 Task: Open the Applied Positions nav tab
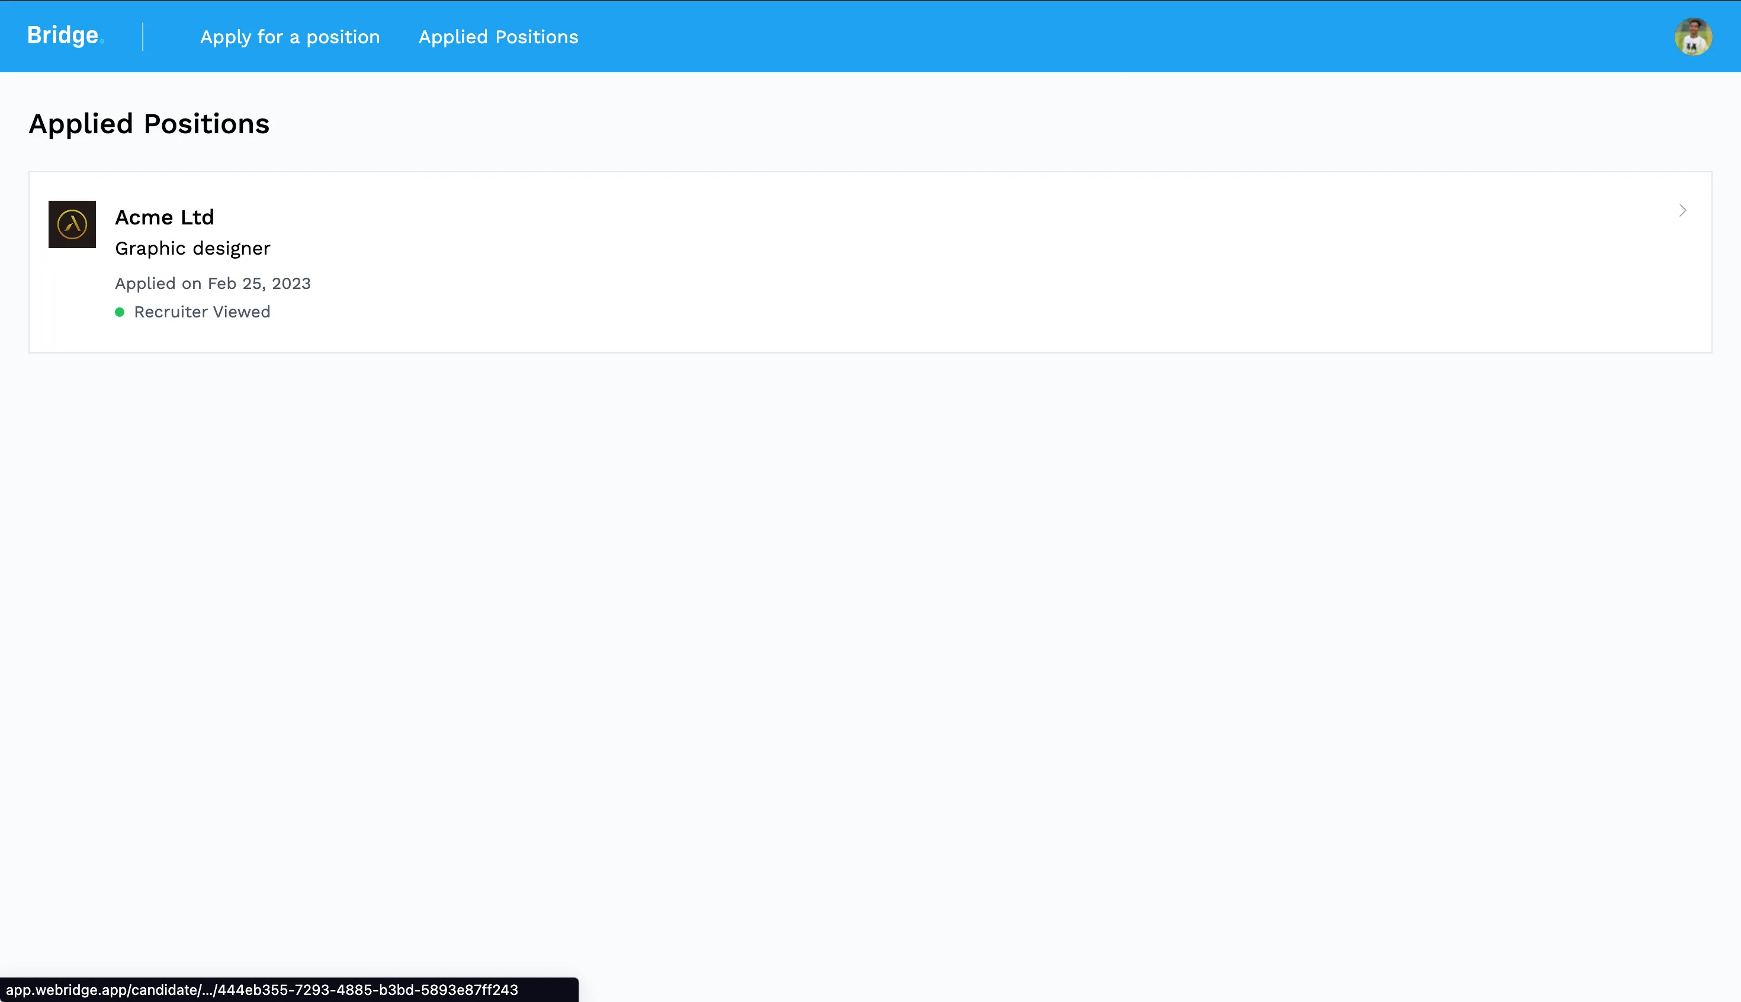(498, 37)
